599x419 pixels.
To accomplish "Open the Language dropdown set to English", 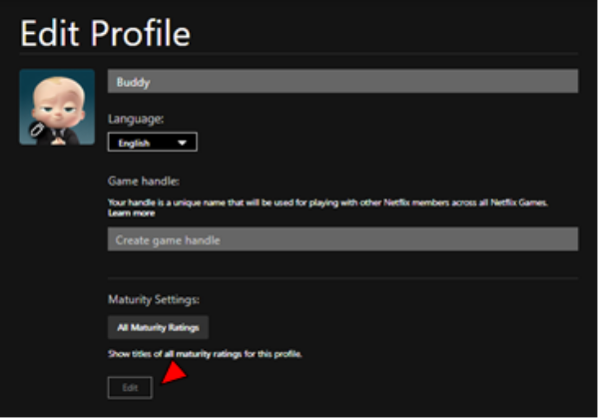I will [x=152, y=143].
